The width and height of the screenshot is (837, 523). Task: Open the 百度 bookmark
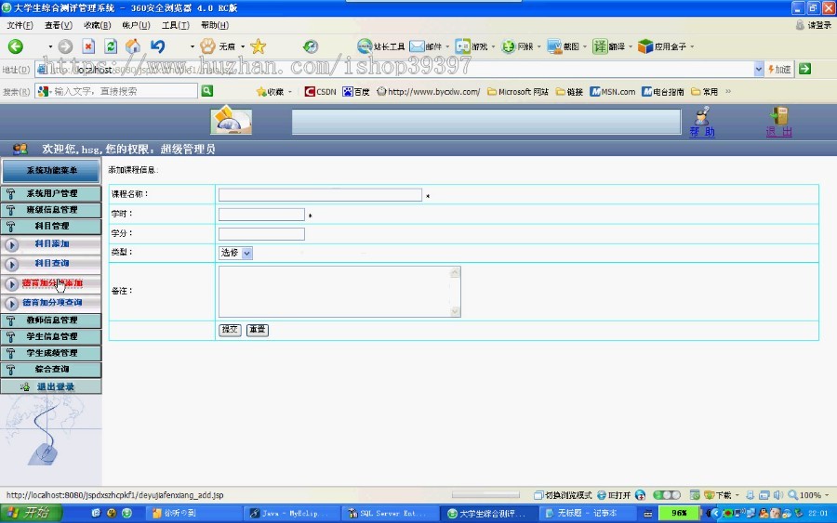(356, 92)
